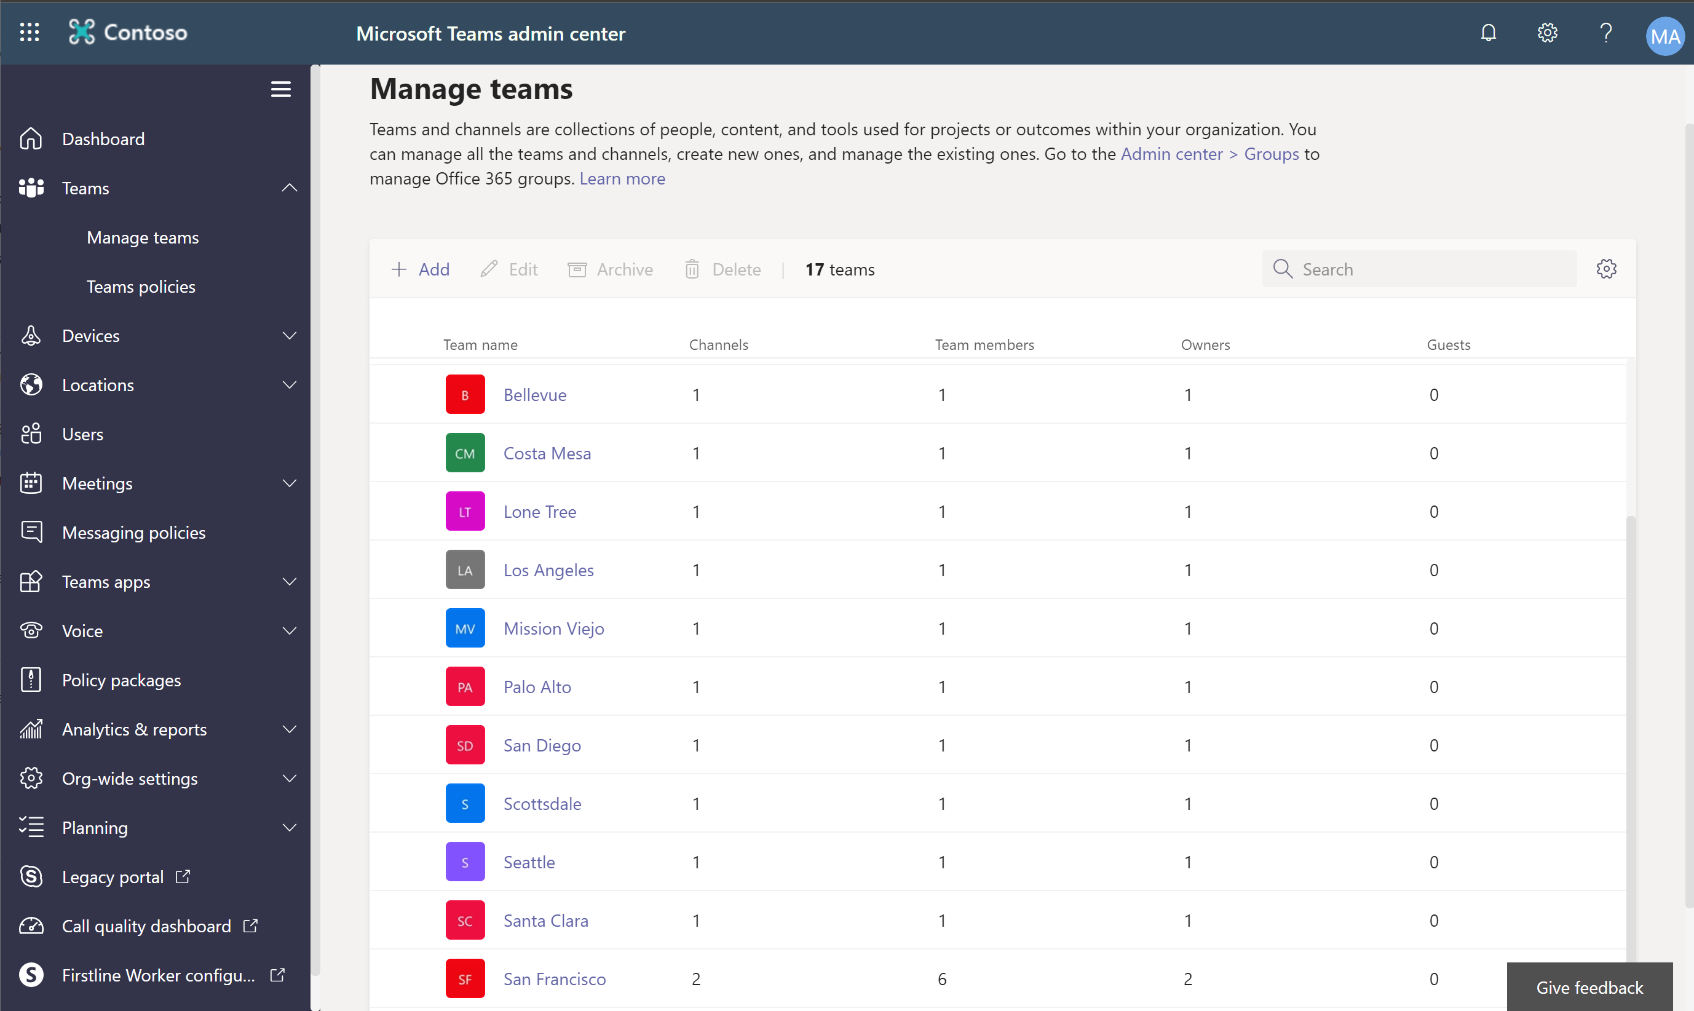Select Teams Policies menu item
The image size is (1694, 1011).
coord(140,285)
